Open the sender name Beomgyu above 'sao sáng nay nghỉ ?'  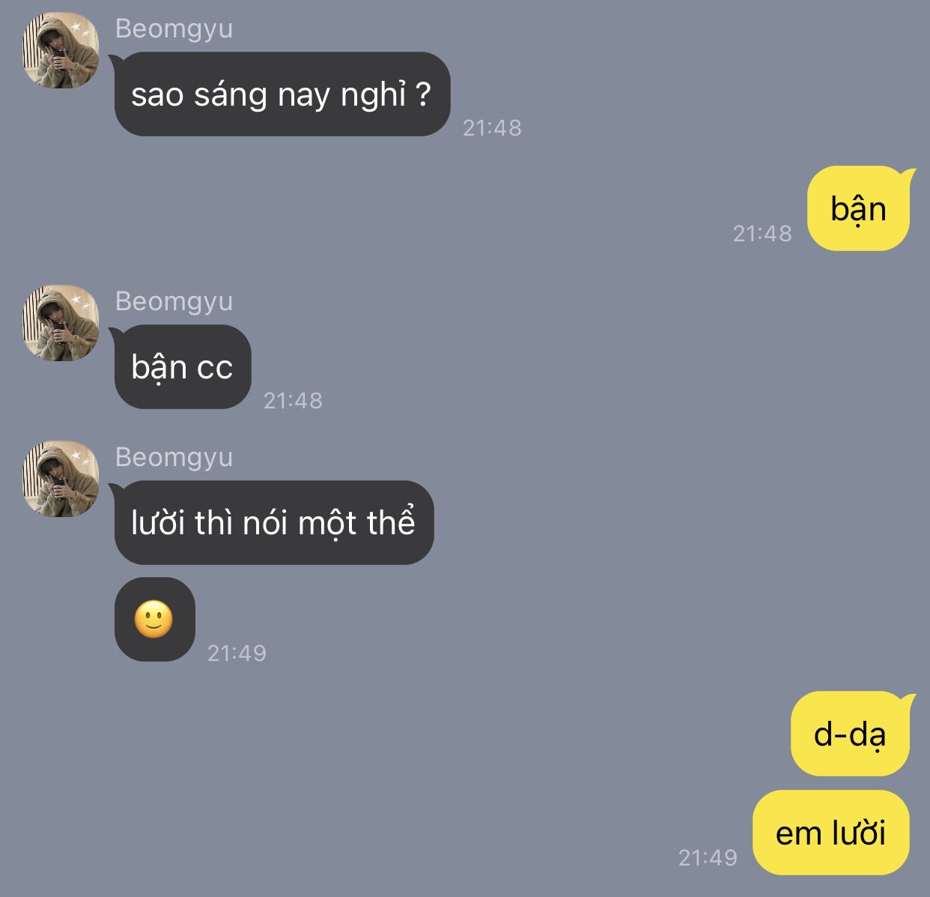(174, 28)
